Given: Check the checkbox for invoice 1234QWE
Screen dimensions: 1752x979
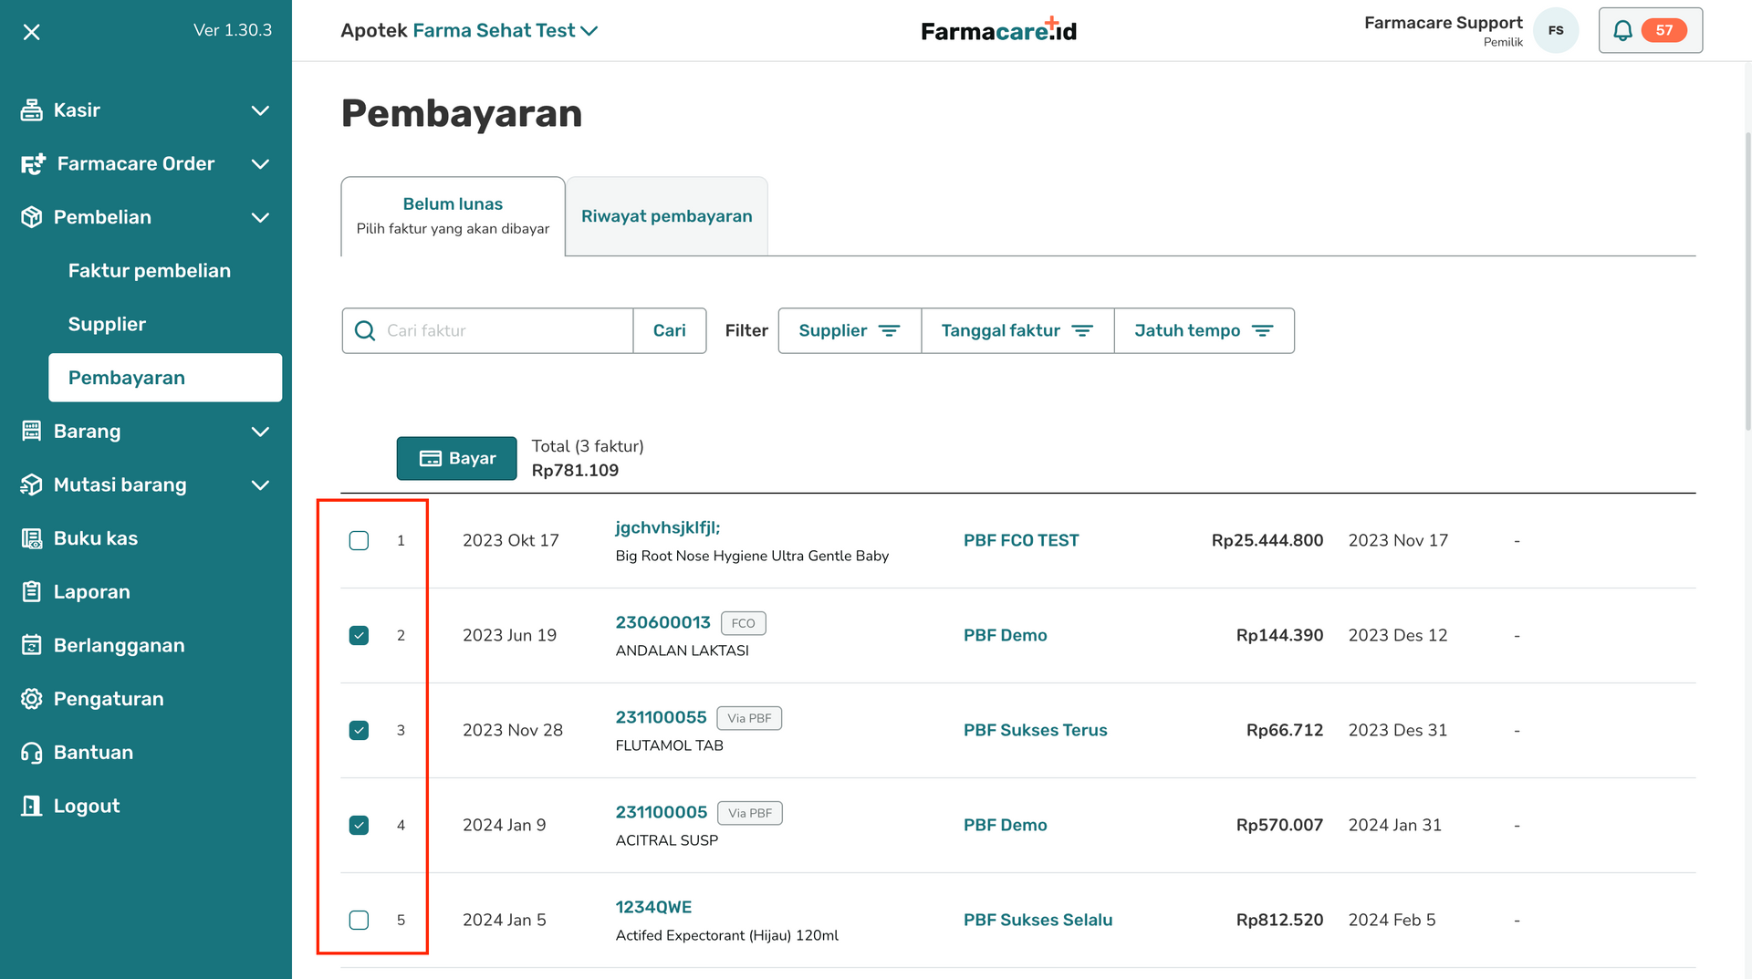Looking at the screenshot, I should [360, 921].
